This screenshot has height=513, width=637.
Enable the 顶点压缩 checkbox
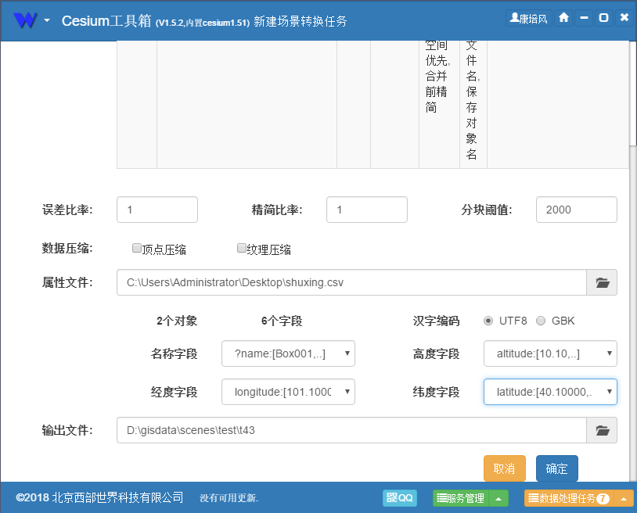[x=137, y=248]
